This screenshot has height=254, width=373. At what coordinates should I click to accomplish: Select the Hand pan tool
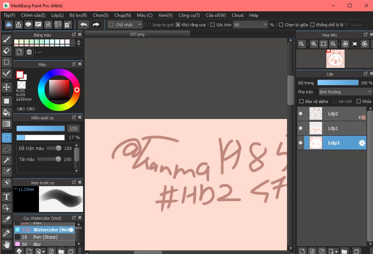pos(7,245)
